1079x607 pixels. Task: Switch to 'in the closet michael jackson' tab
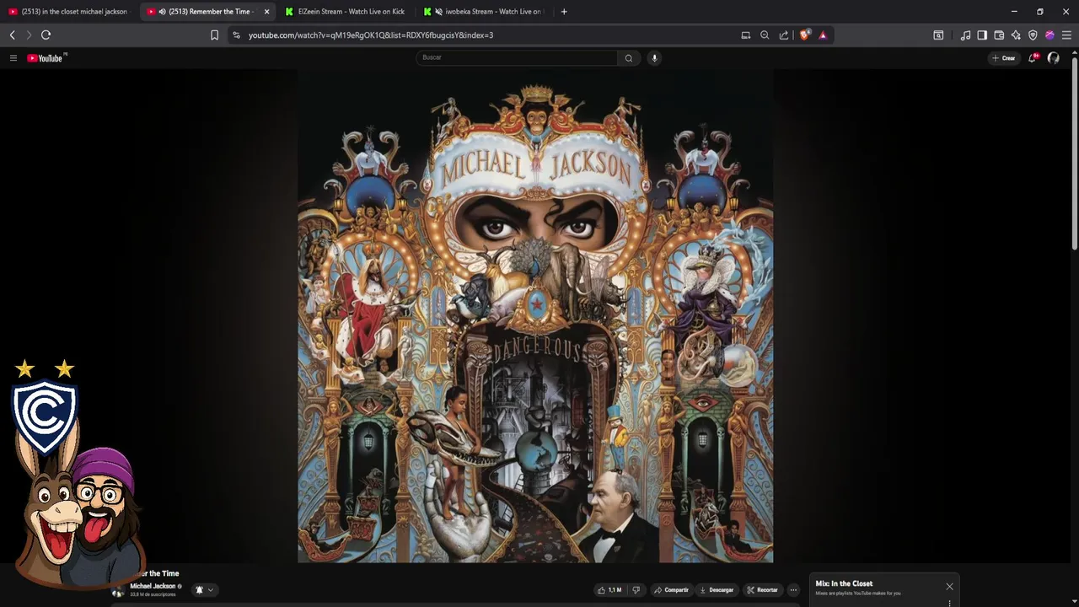tap(69, 12)
